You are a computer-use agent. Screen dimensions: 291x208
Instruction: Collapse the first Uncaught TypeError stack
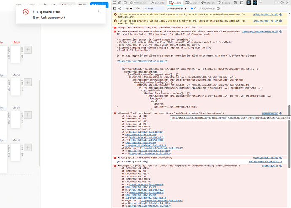(118, 113)
